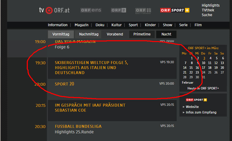Viewport: 232px width, 141px height.
Task: Open the Doku category
Action: point(100,25)
